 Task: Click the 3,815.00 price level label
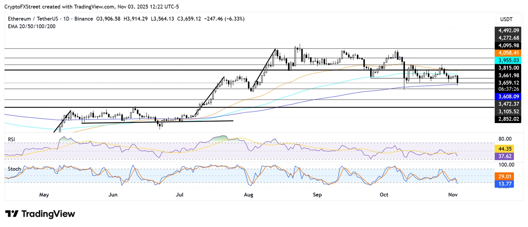[x=507, y=68]
